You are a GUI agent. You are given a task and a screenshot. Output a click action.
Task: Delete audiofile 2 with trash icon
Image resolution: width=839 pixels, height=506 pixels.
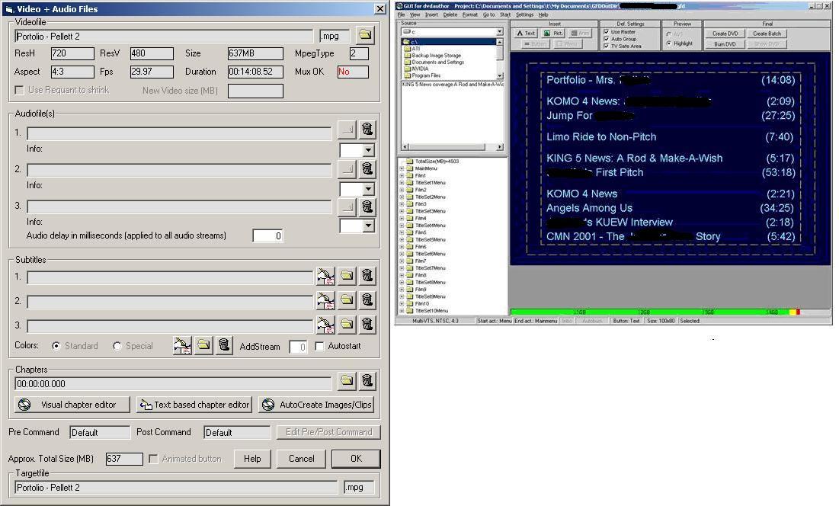(367, 169)
